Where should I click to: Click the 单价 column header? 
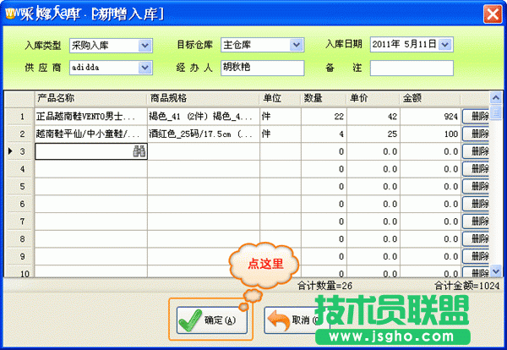pyautogui.click(x=373, y=98)
